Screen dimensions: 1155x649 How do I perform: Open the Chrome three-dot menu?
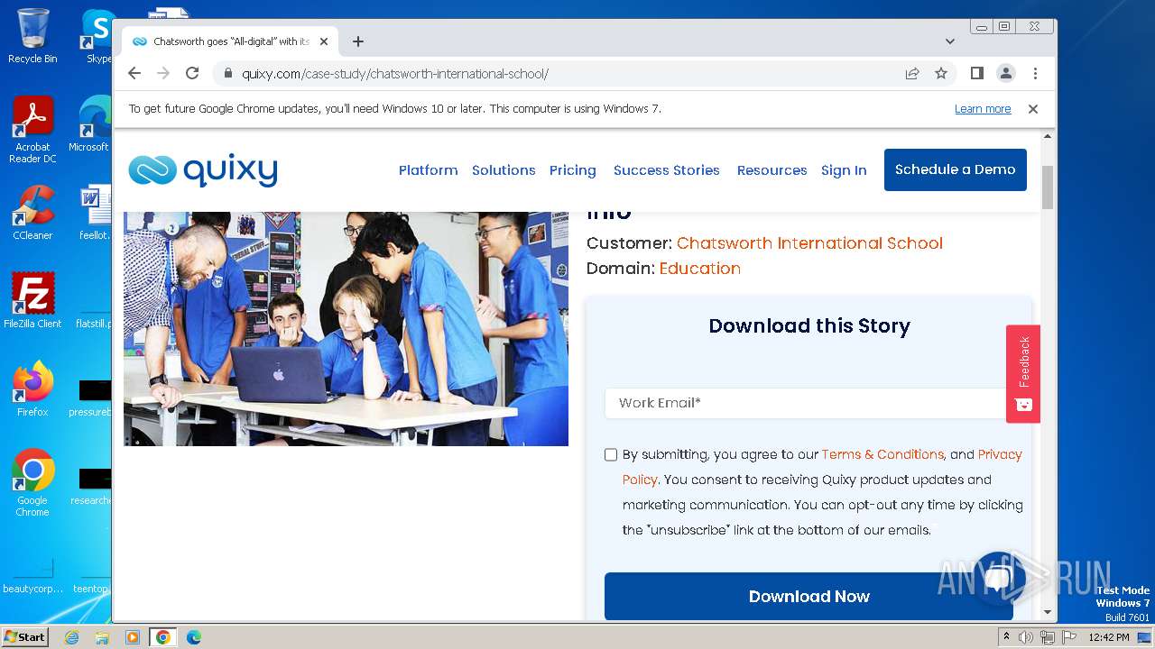point(1035,73)
